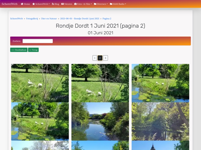Open first-row right thumbnail of pond and swans
Viewport: 201px width, 150px height.
pos(160,83)
